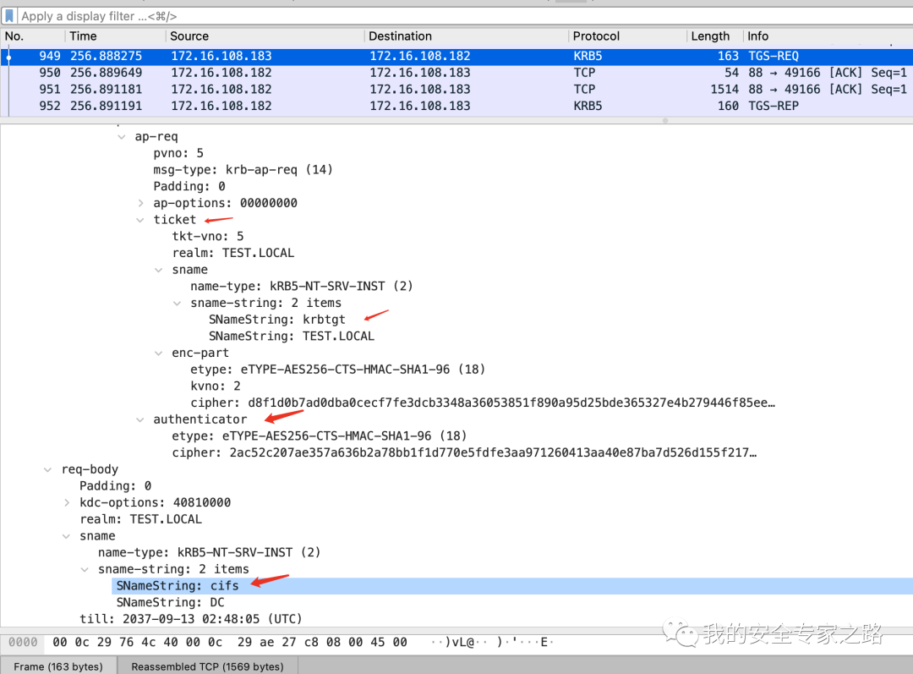This screenshot has width=913, height=674.
Task: Select msg-type: krb-ap-req (14) line
Action: pyautogui.click(x=243, y=170)
